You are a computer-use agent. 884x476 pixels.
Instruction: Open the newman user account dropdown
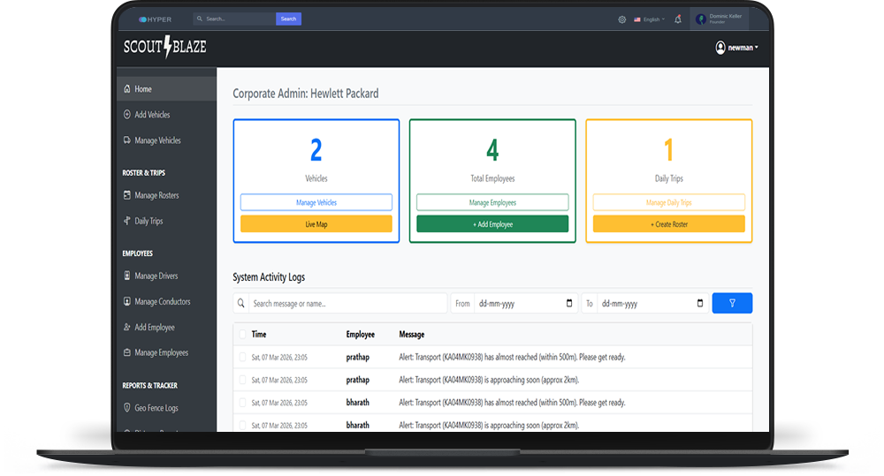(x=736, y=48)
